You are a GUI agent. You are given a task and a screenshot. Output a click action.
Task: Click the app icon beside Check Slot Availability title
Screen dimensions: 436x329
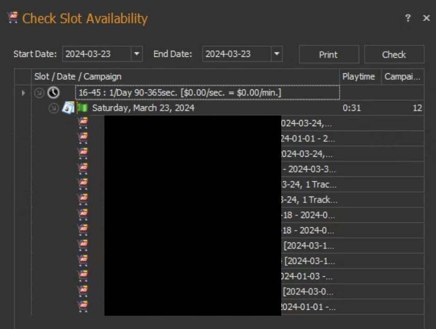[x=13, y=18]
